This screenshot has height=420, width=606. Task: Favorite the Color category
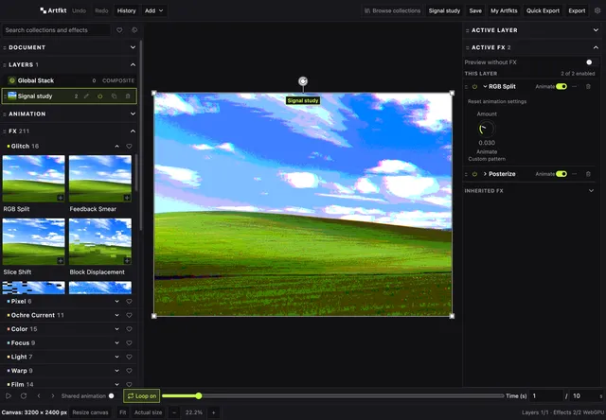pyautogui.click(x=129, y=329)
